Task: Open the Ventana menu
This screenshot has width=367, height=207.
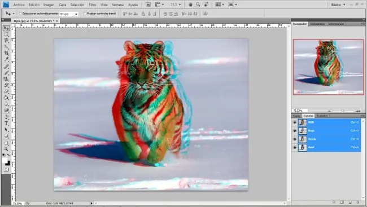Action: click(118, 5)
